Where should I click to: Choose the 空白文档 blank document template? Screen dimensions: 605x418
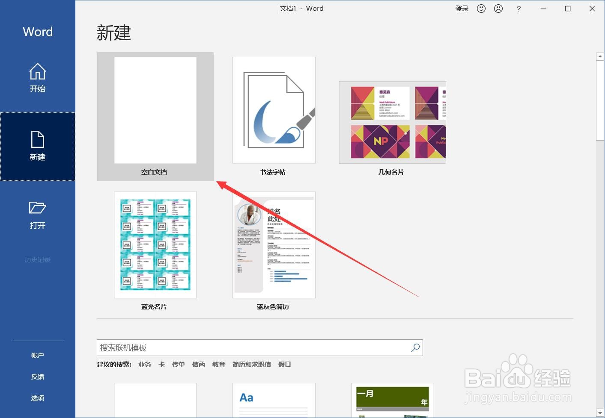[155, 117]
